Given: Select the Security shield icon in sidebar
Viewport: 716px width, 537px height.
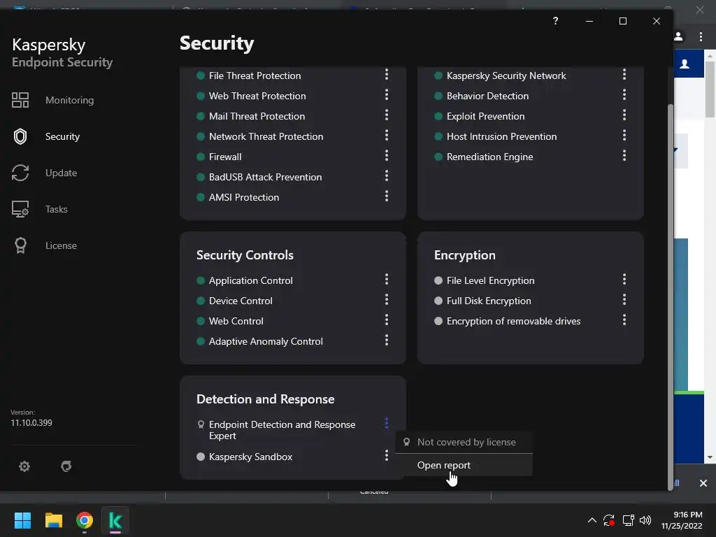Looking at the screenshot, I should pos(20,136).
